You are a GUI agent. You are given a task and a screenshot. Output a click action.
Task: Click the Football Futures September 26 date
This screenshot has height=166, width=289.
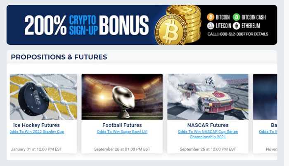(122, 149)
